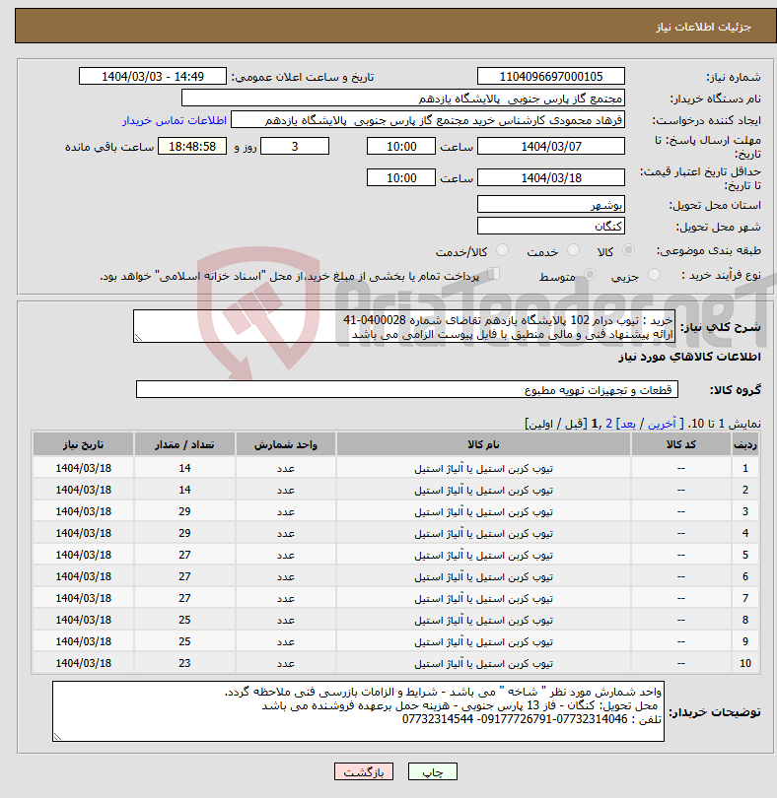
Task: Click the چاپ print button
Action: [x=433, y=771]
